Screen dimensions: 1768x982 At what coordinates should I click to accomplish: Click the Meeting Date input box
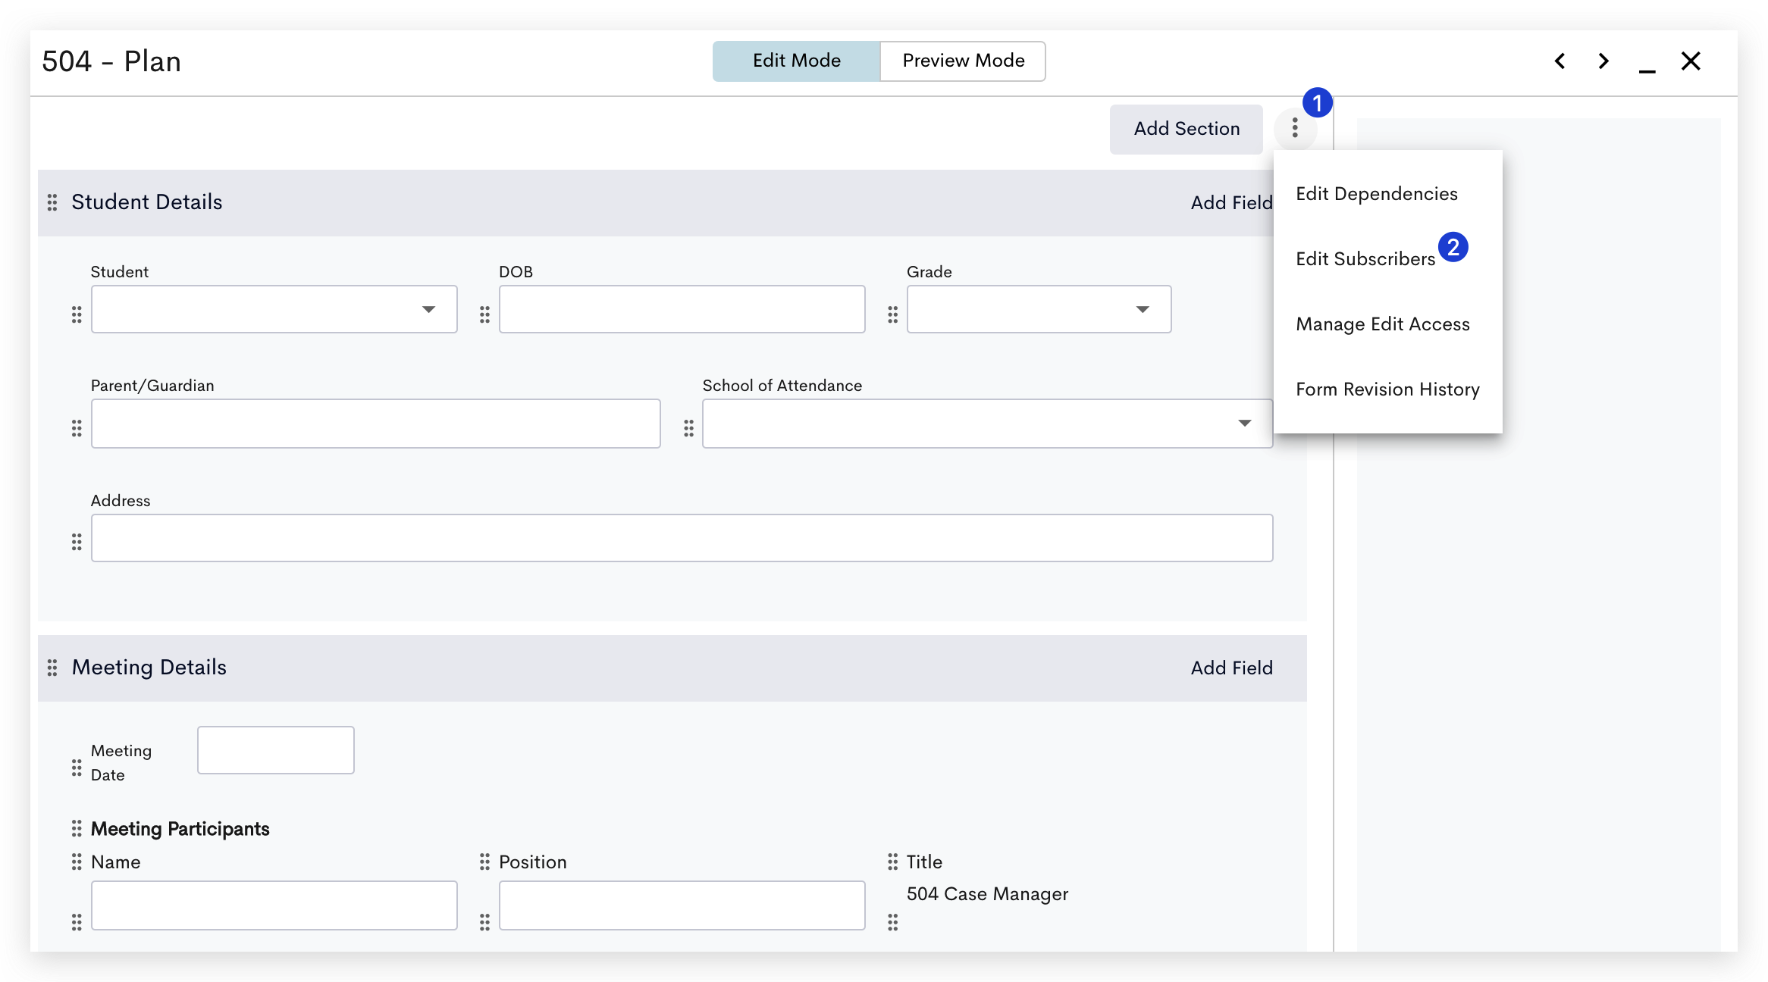tap(276, 750)
